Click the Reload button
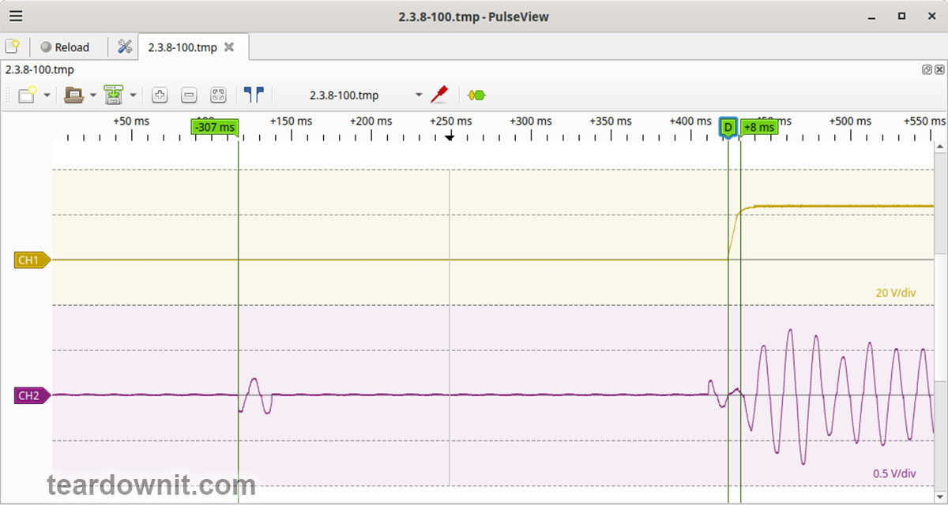 click(65, 47)
